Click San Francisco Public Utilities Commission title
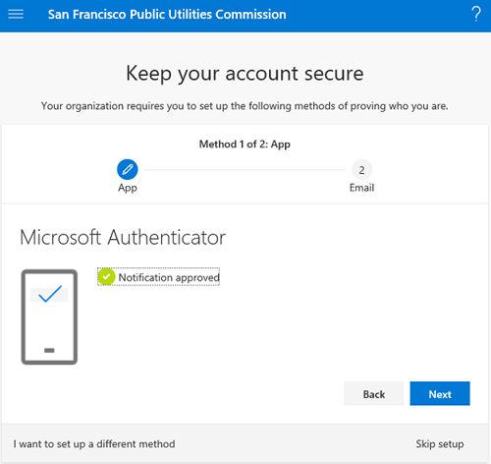Viewport: 491px width, 464px height. coord(167,15)
